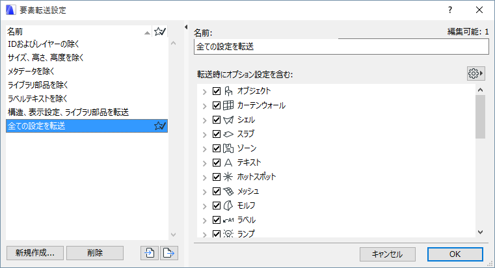
Task: Click the Slab (スラブ) icon
Action: [228, 134]
